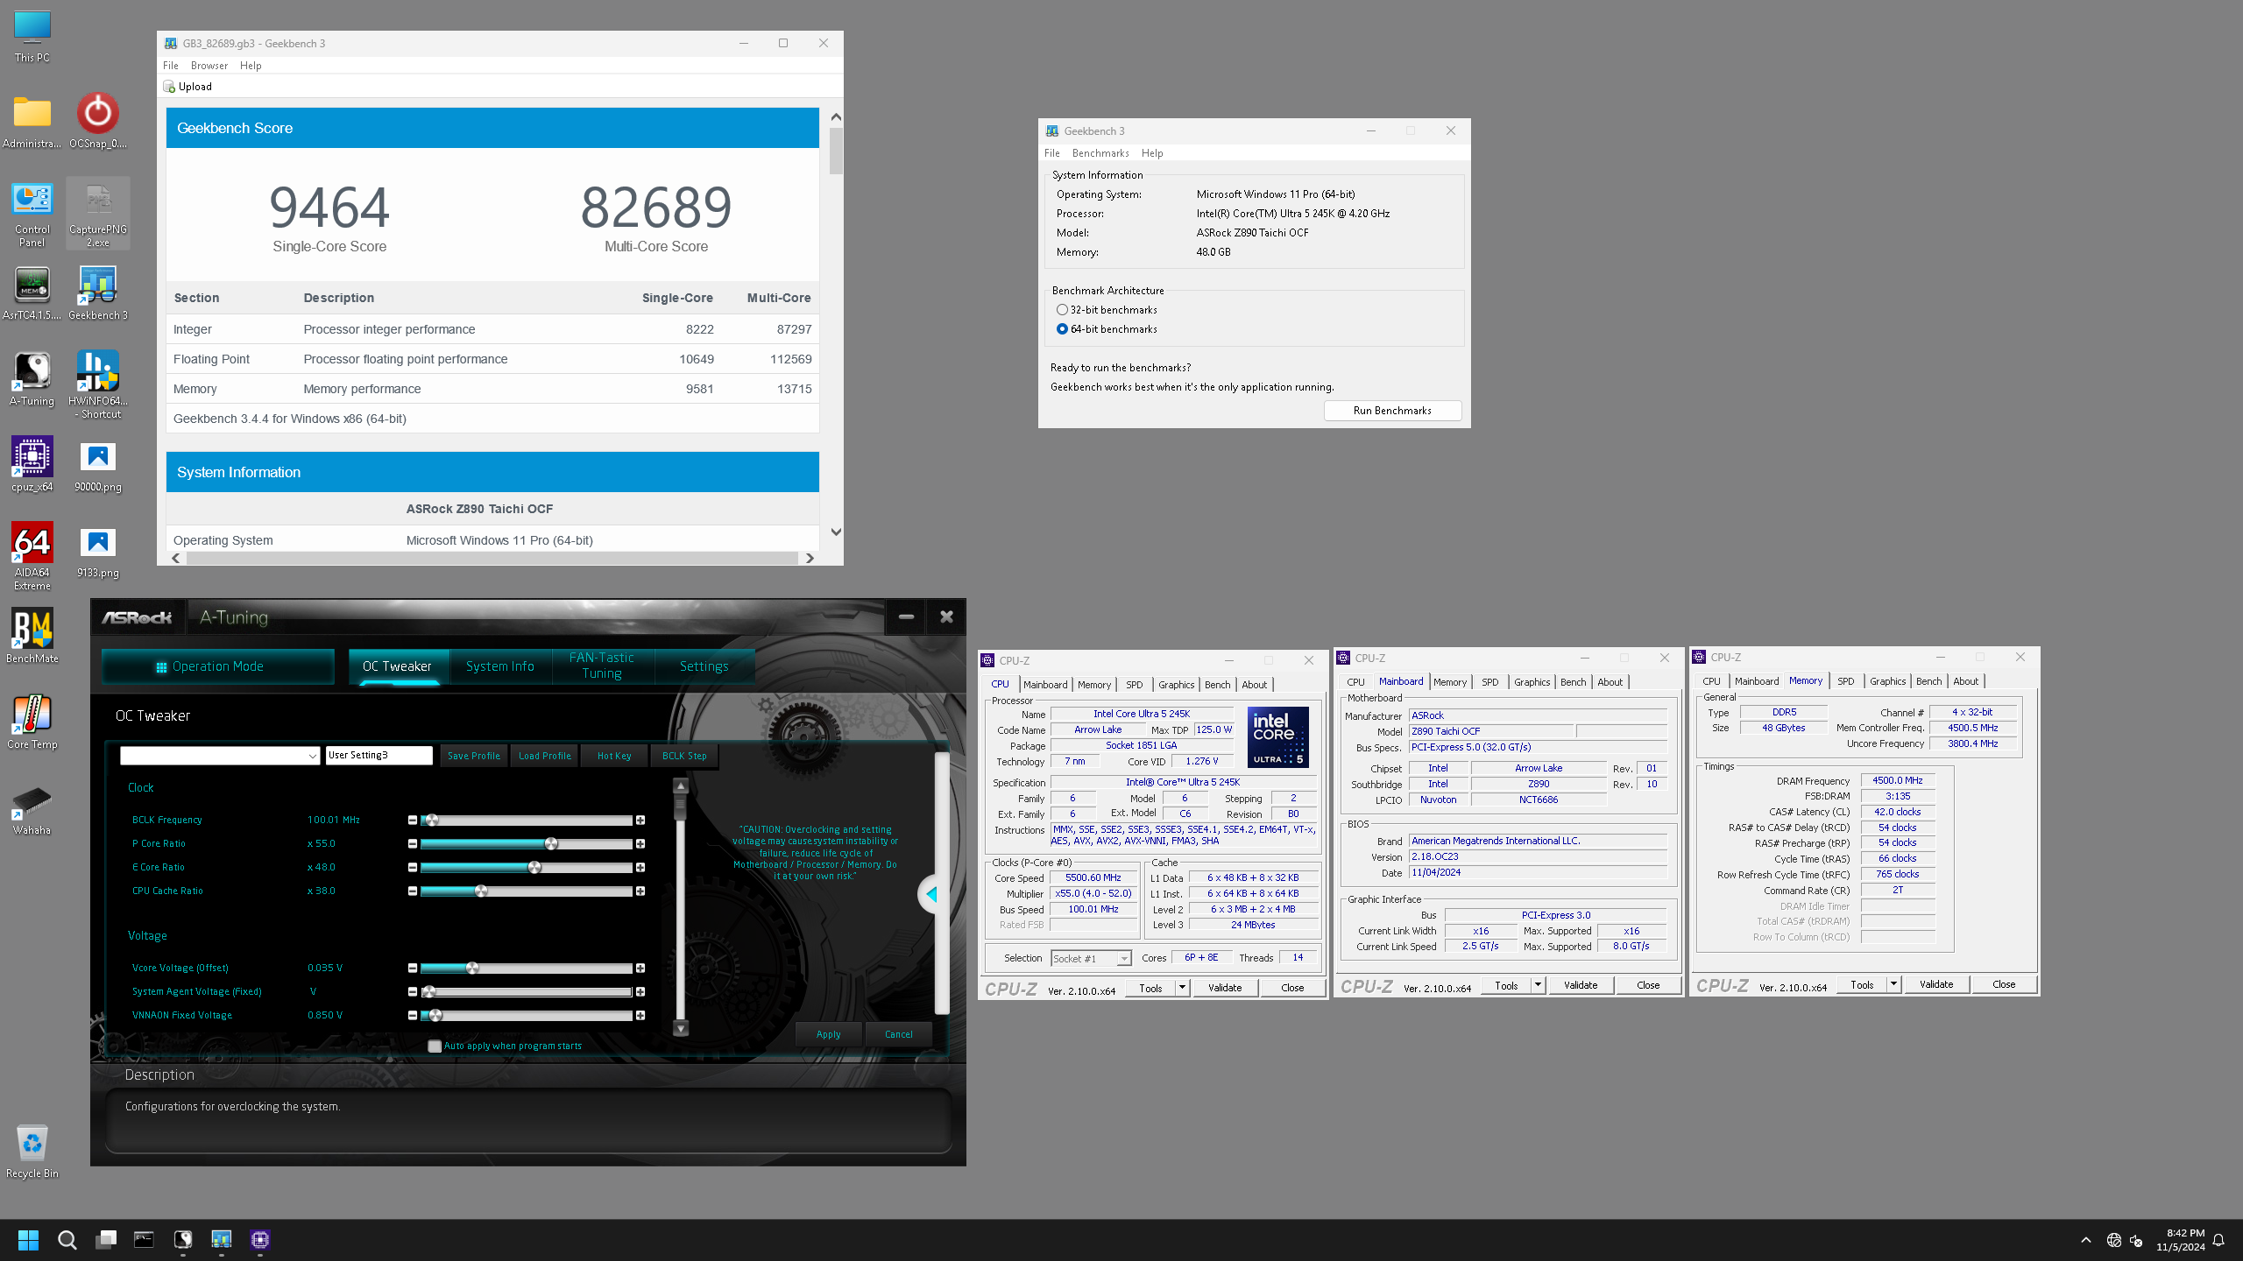Open the FAN-Tastic Tuning tab
The height and width of the screenshot is (1261, 2243).
(x=602, y=666)
